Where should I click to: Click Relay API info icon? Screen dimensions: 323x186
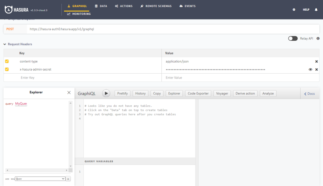318,38
